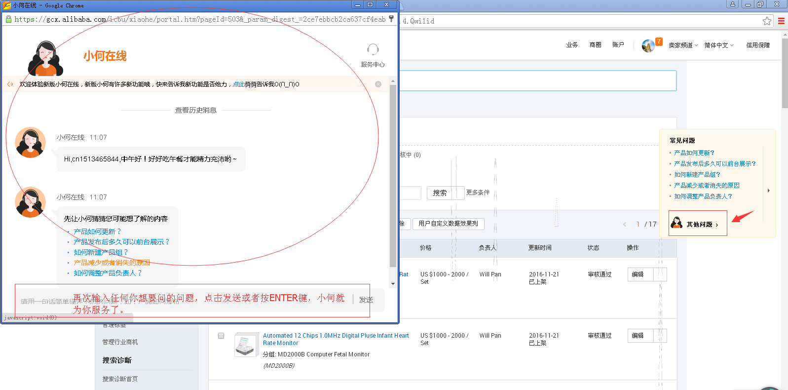Open the 账户 menu
The height and width of the screenshot is (390, 788).
618,45
